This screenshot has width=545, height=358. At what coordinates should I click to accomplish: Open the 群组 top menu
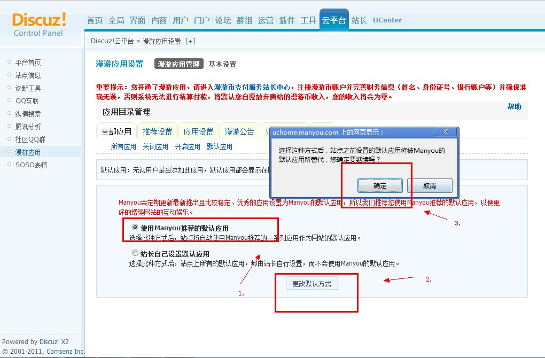pyautogui.click(x=244, y=20)
